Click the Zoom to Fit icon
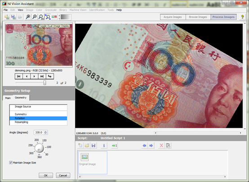Screen dimensions: 249x182 pyautogui.click(x=48, y=17)
